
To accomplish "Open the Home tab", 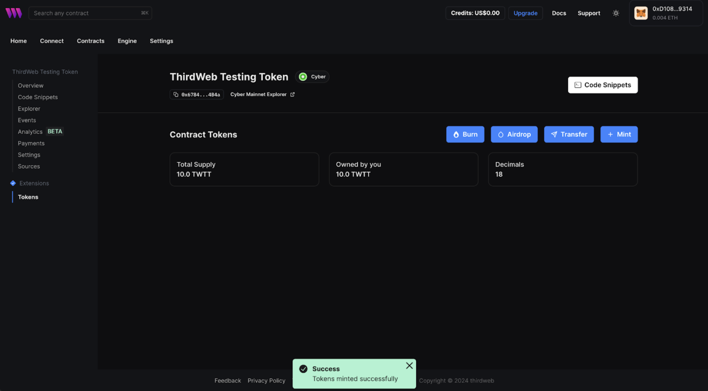I will (x=18, y=41).
